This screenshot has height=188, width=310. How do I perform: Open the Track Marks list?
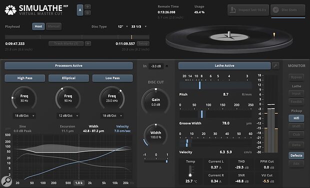[66, 43]
